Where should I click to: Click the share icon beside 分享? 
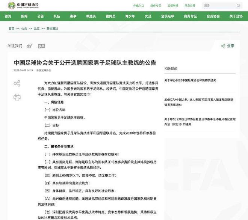[x=223, y=46]
